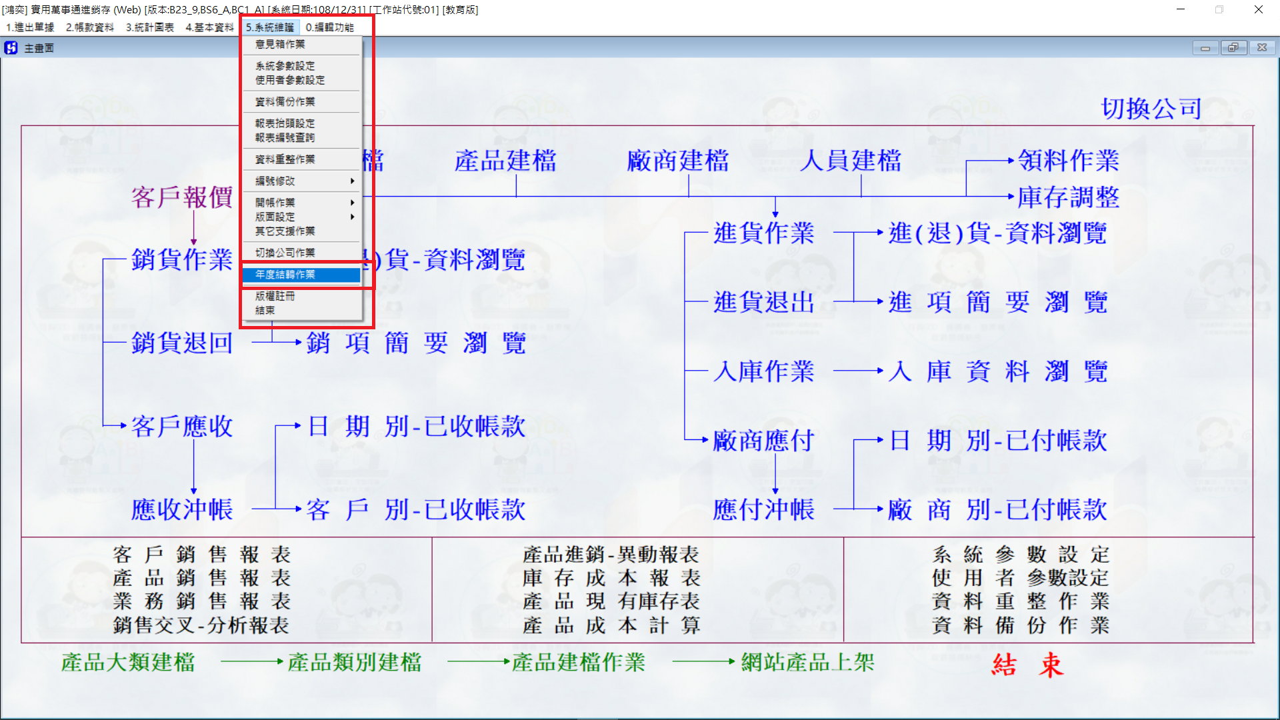Click 產品大類建檔 green link
The width and height of the screenshot is (1280, 720).
(128, 663)
